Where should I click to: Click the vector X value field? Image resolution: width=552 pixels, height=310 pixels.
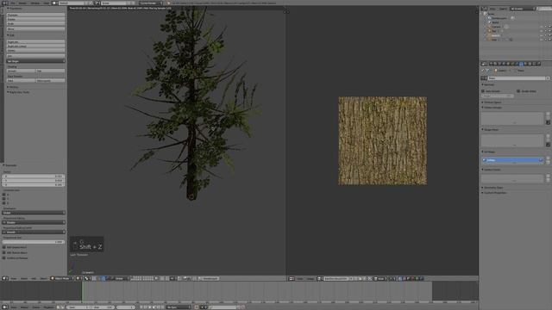point(34,176)
